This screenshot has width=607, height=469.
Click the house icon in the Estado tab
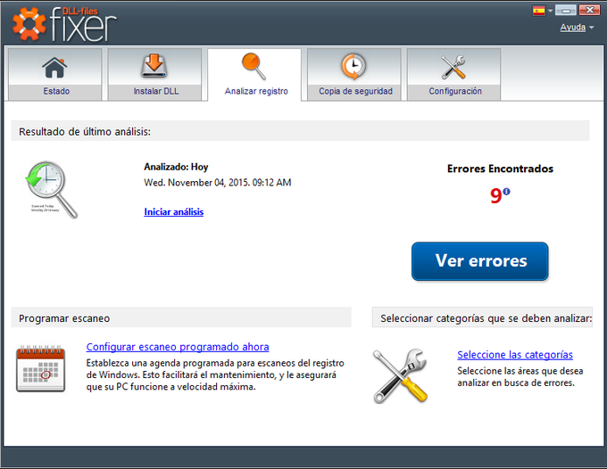click(54, 68)
